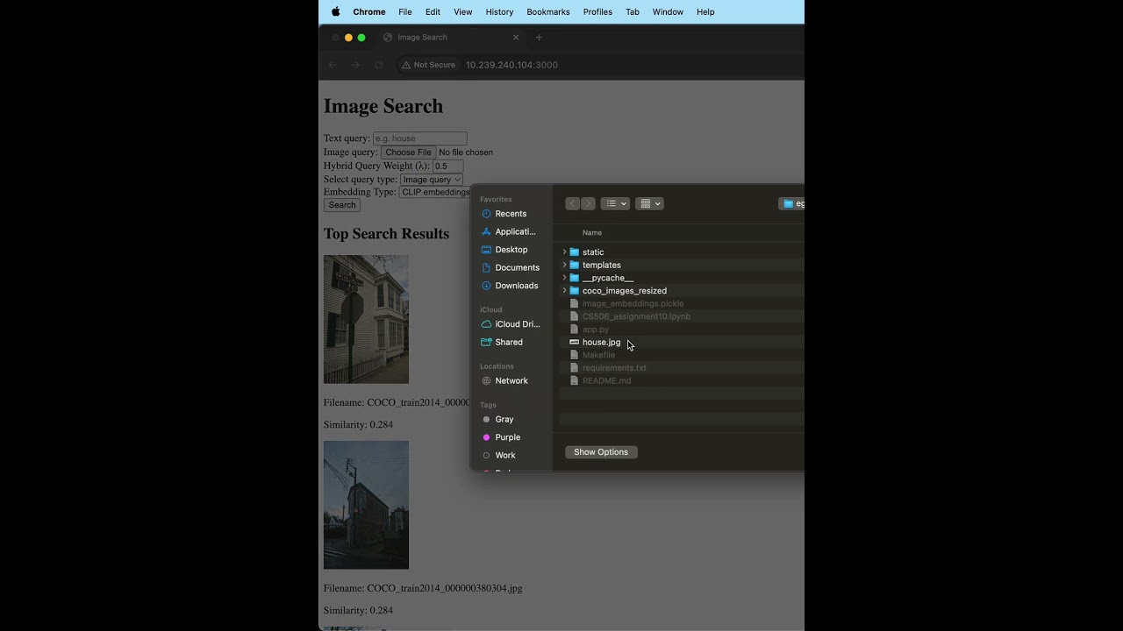
Task: Open Desktop in the file dialog sidebar
Action: [x=511, y=250]
